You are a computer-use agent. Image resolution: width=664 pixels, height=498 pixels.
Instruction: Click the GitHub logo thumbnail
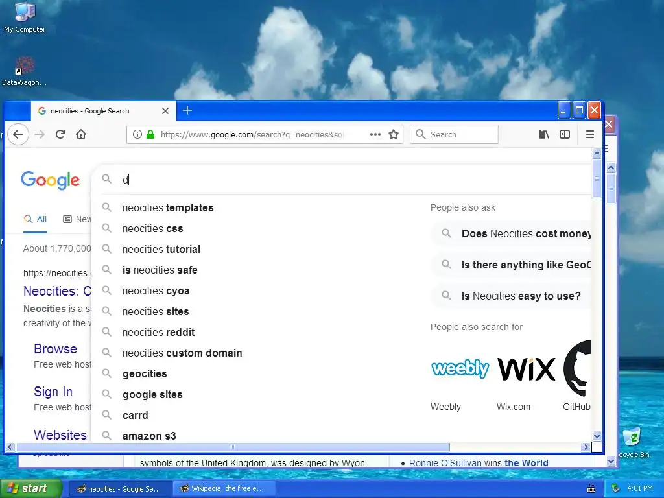577,368
